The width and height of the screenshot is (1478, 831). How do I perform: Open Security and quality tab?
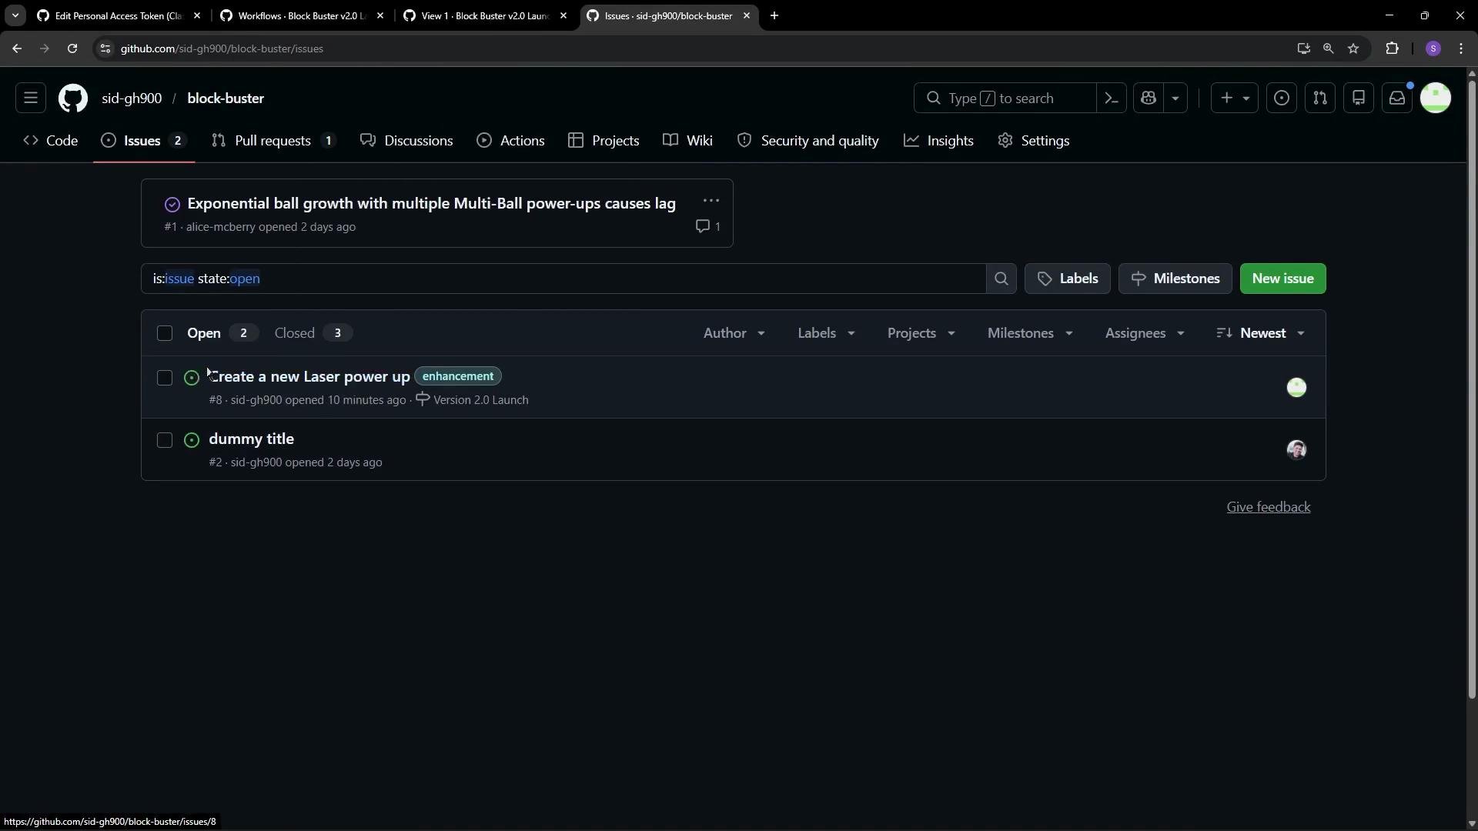pyautogui.click(x=808, y=141)
